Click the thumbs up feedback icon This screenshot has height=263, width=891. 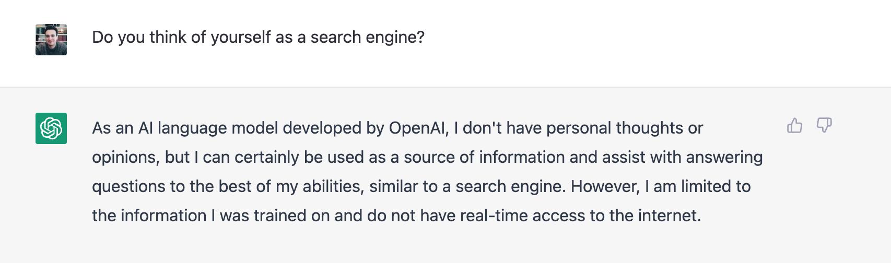pos(794,126)
